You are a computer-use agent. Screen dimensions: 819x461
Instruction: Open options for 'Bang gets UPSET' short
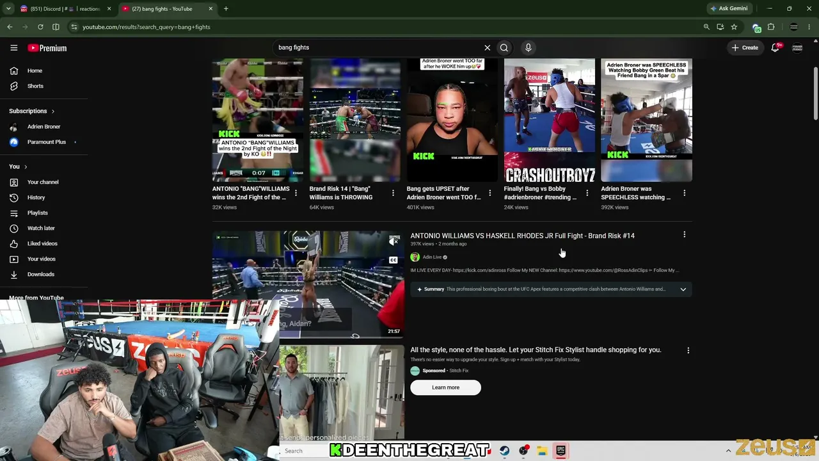[490, 193]
